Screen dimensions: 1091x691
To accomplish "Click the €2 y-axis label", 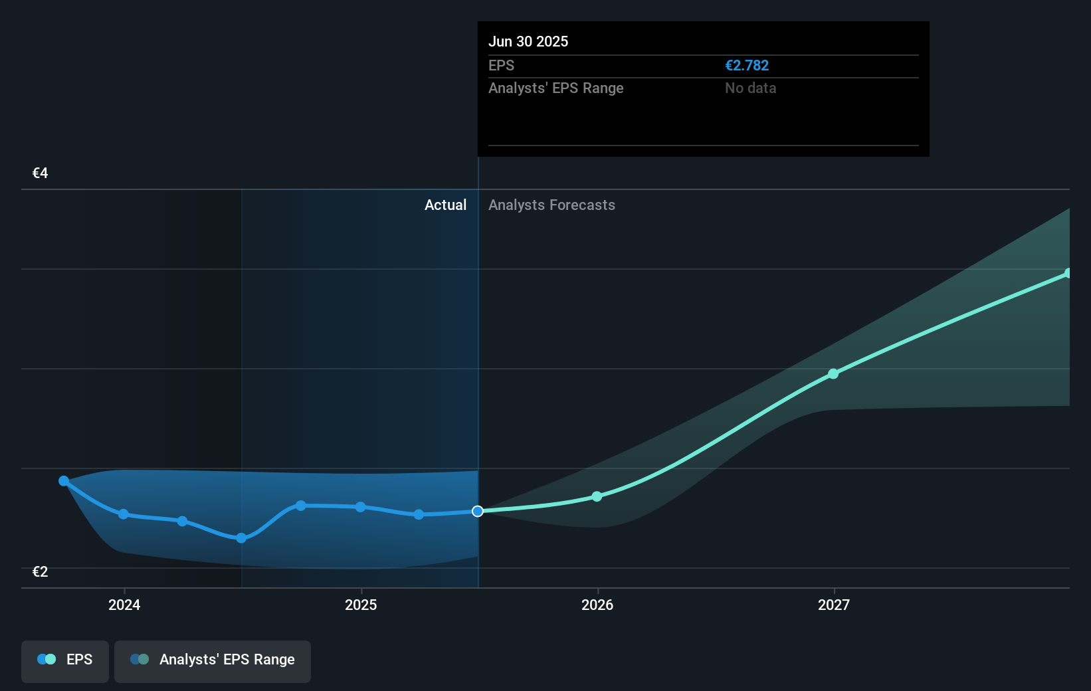I will click(x=40, y=572).
